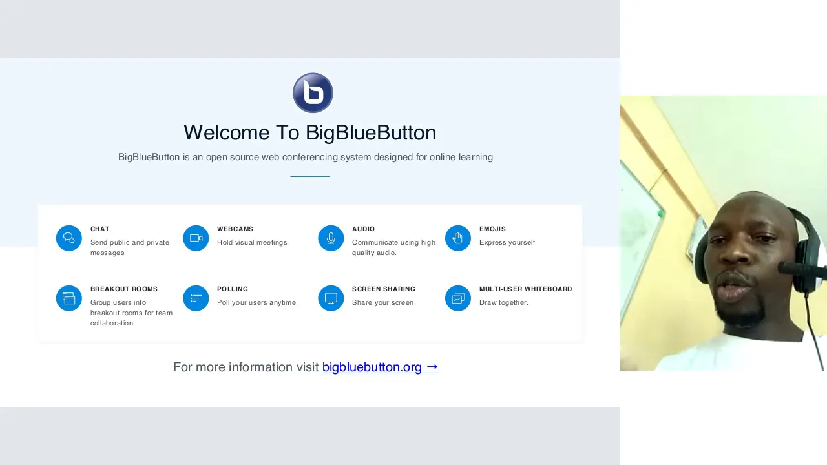This screenshot has width=827, height=465.
Task: Click the Webcams camera icon
Action: pos(196,238)
